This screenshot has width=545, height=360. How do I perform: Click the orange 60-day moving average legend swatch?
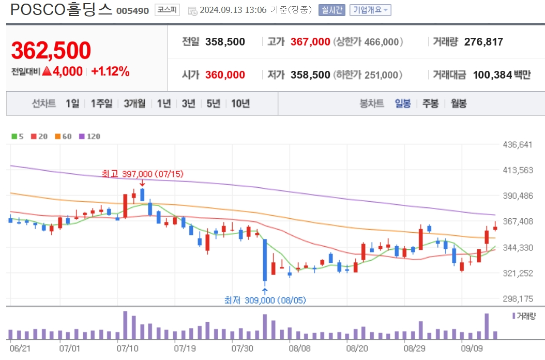tap(58, 137)
